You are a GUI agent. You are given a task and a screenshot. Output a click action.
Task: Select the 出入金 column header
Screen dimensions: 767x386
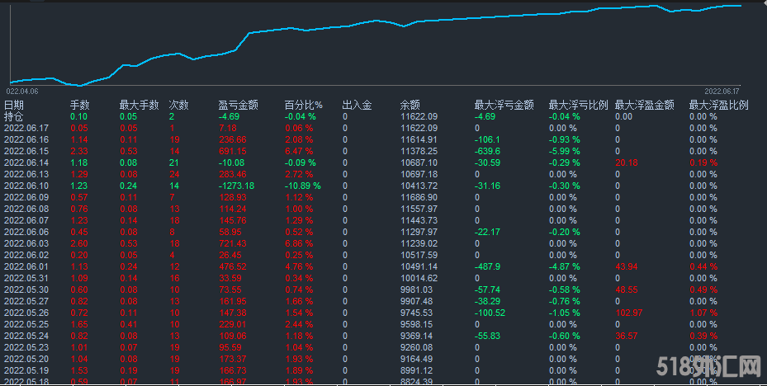(357, 105)
